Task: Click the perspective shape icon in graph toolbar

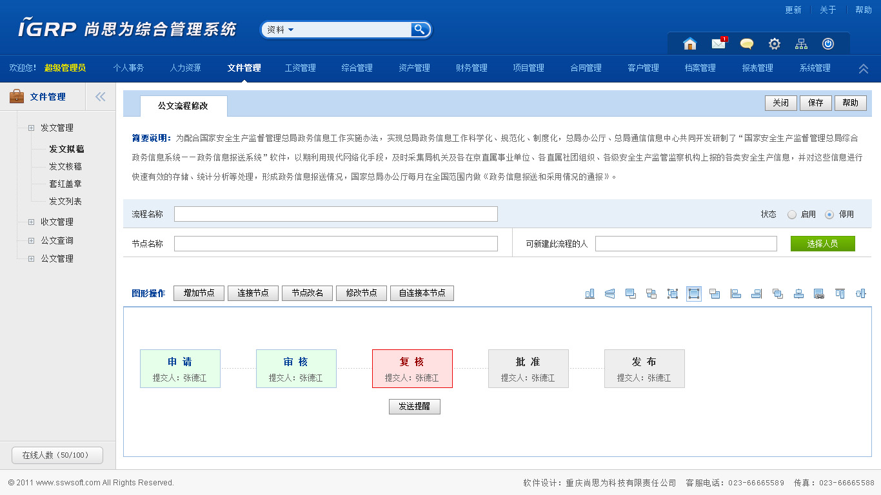Action: tap(610, 294)
